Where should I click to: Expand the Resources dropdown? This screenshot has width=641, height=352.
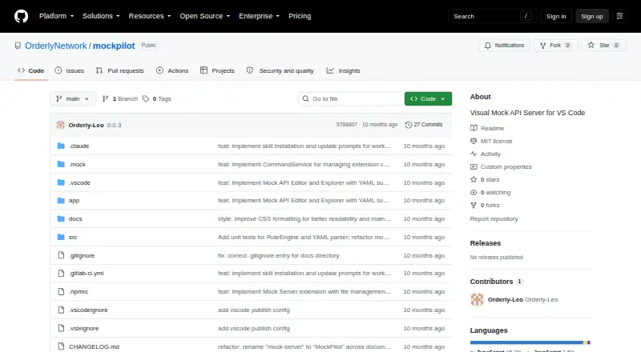(150, 16)
